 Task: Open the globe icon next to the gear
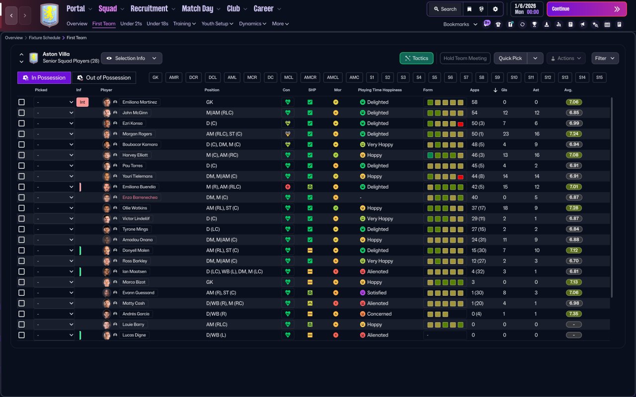[x=481, y=9]
